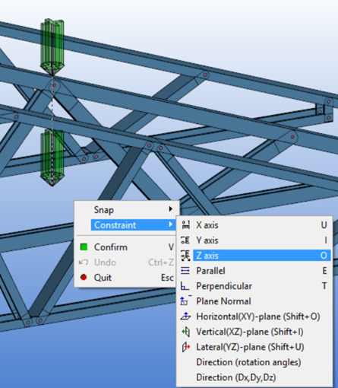This screenshot has height=388, width=338.
Task: Click the Lateral(YZ)-plane icon
Action: point(186,347)
